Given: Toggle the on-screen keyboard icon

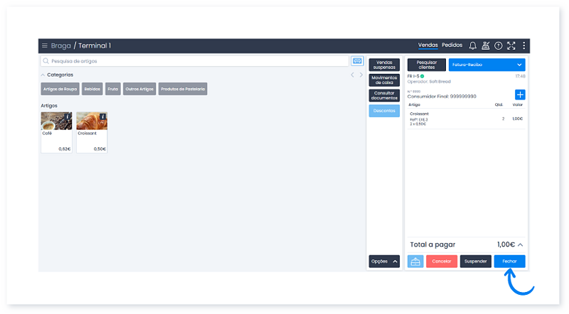Looking at the screenshot, I should tap(357, 61).
